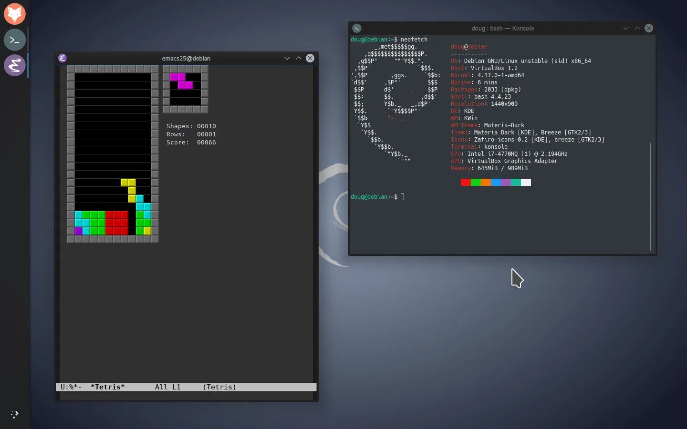Viewport: 687px width, 429px height.
Task: Close the emacs25@debian window
Action: pyautogui.click(x=310, y=58)
